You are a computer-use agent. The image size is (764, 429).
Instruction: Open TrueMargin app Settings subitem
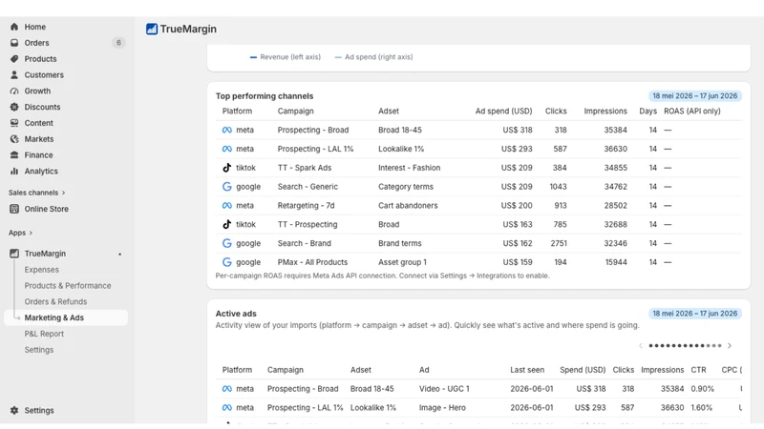click(39, 350)
